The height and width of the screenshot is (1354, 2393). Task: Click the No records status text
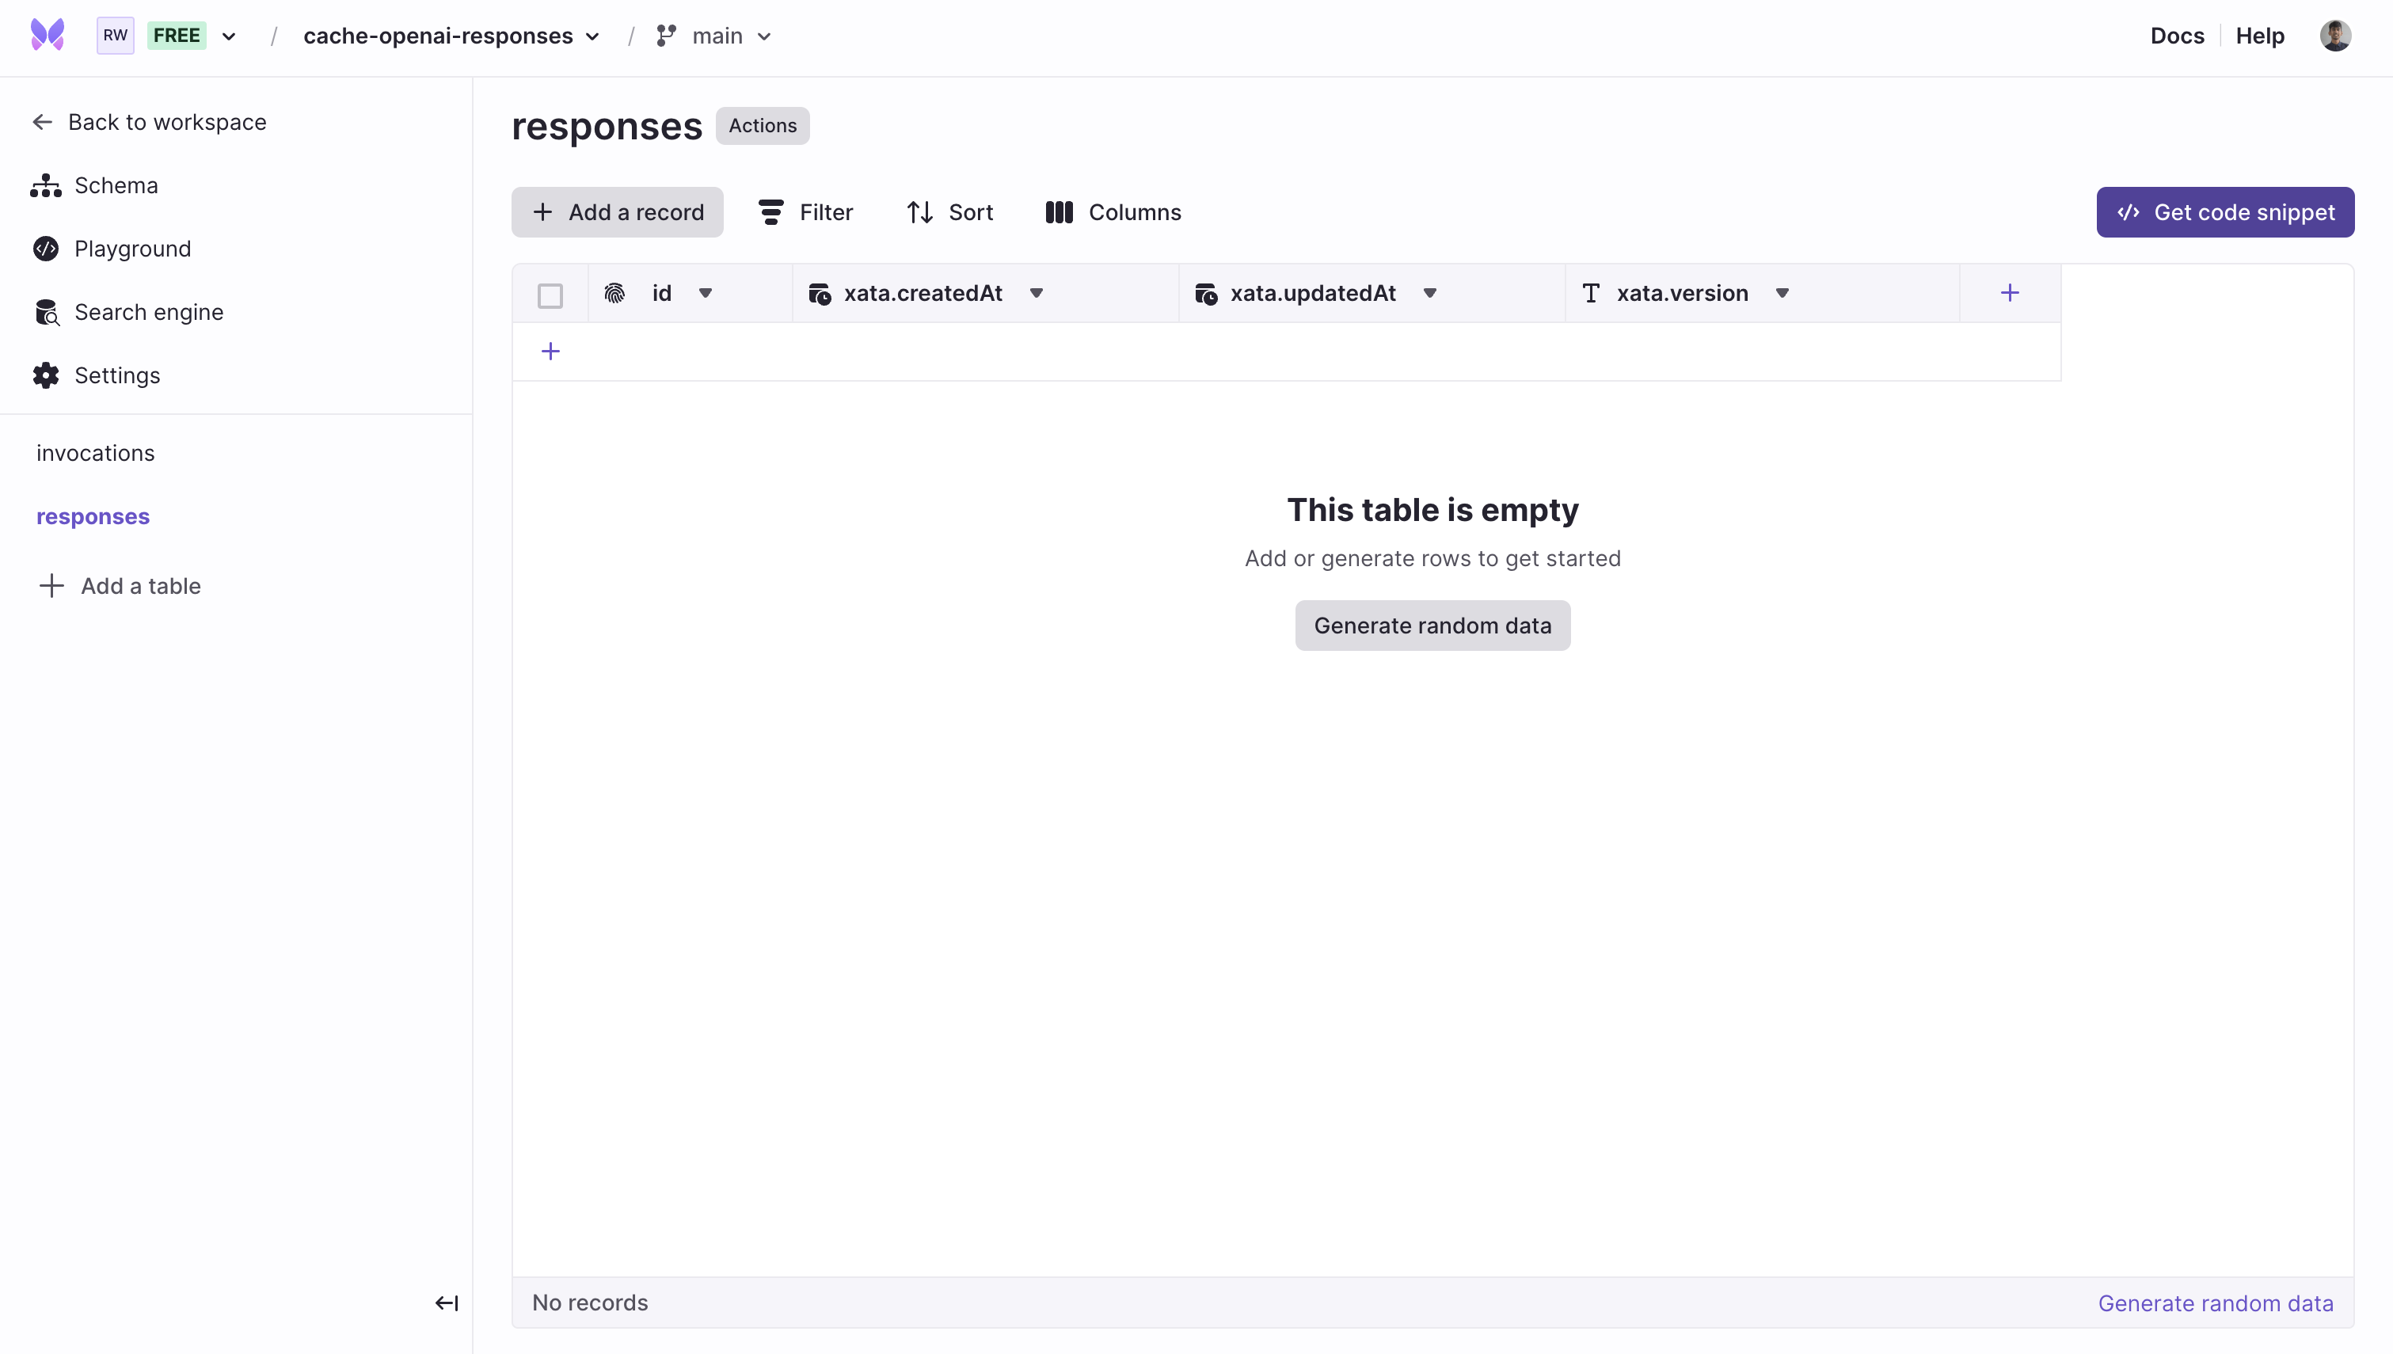(591, 1302)
